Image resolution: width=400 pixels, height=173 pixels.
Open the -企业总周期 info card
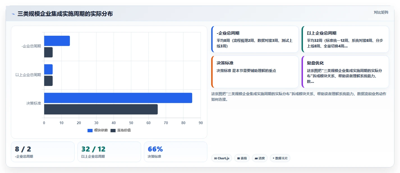pyautogui.click(x=255, y=39)
